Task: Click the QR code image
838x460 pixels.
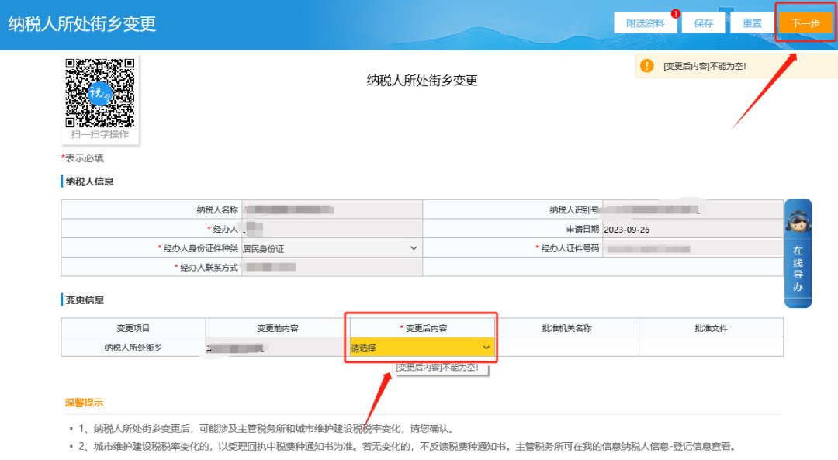Action: pos(100,92)
